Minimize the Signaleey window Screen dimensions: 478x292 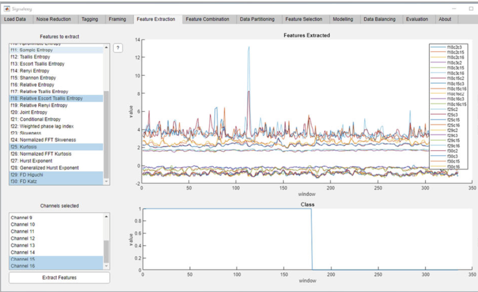[x=454, y=9]
